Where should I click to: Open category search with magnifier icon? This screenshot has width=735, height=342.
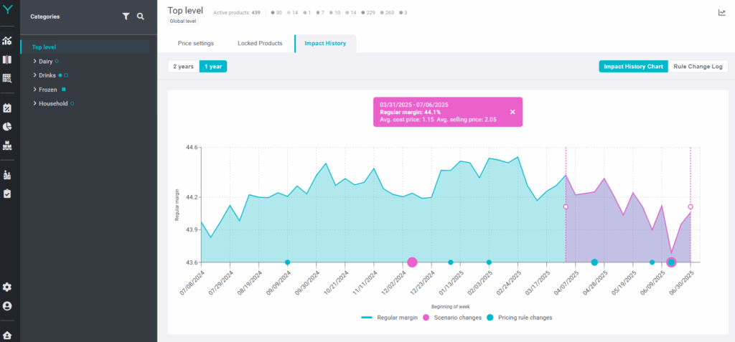[x=141, y=16]
